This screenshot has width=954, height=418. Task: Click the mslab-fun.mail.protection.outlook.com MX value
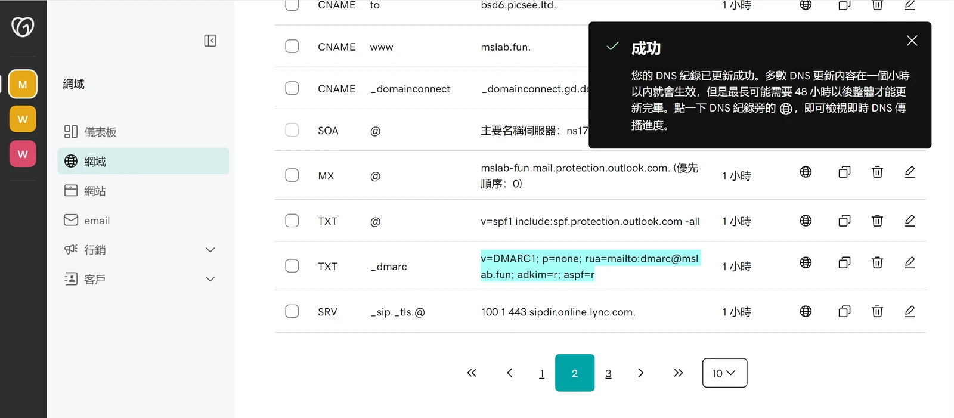pyautogui.click(x=589, y=175)
